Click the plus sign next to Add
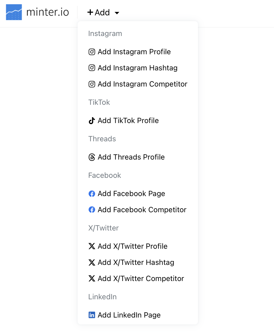Screen dimensions: 274x335 (90, 12)
